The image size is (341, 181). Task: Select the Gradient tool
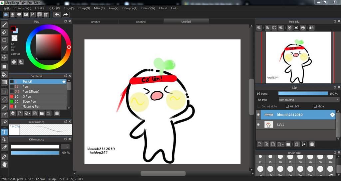pos(4,82)
